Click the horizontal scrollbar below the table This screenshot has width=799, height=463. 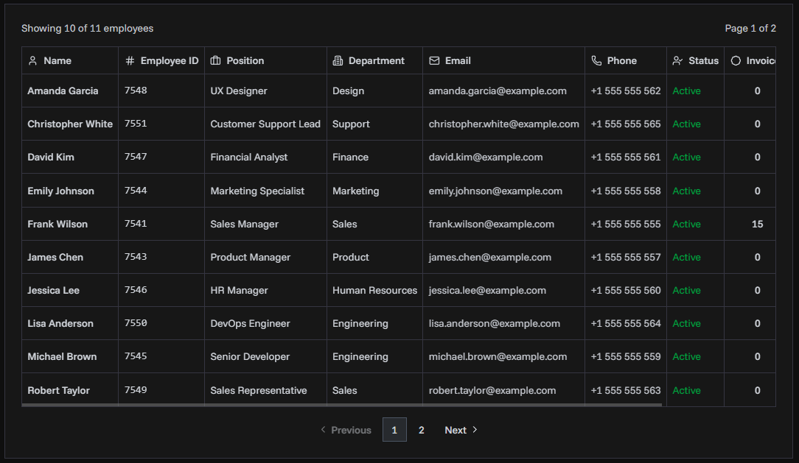(369, 406)
